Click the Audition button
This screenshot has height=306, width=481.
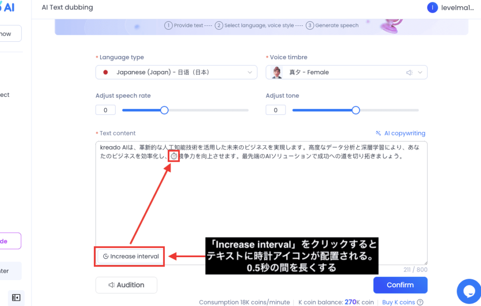point(126,285)
